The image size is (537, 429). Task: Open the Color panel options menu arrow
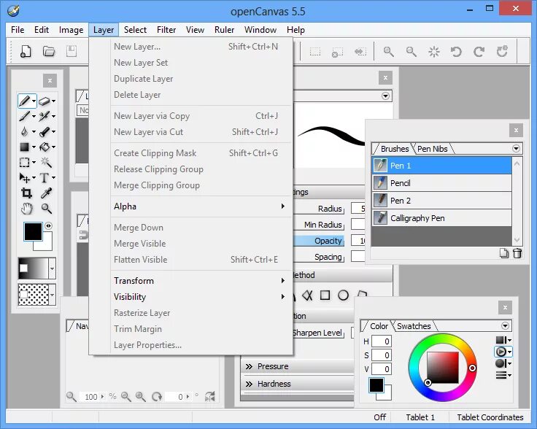click(x=505, y=325)
